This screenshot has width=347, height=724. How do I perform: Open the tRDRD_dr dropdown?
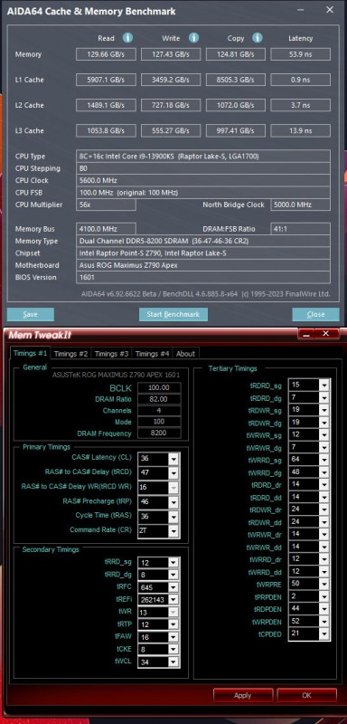coord(324,484)
